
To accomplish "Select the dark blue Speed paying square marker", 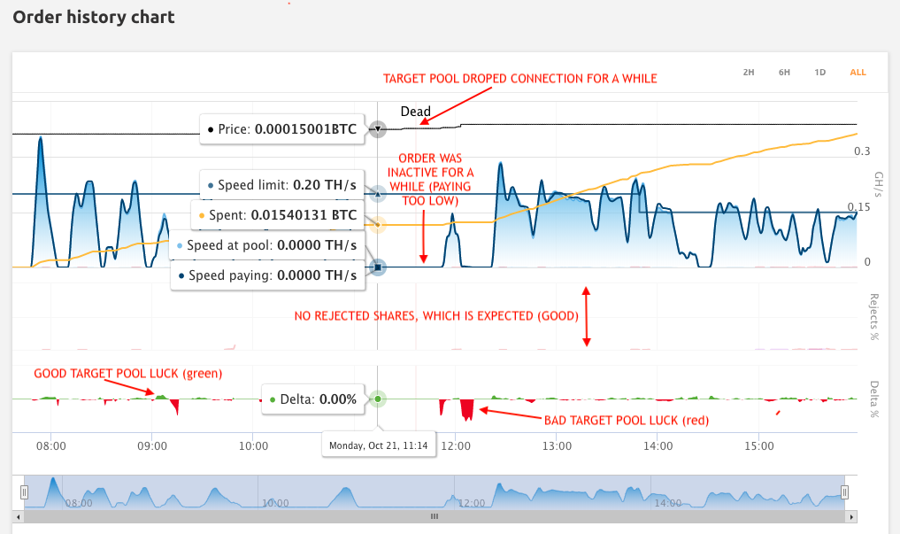I will (x=378, y=267).
